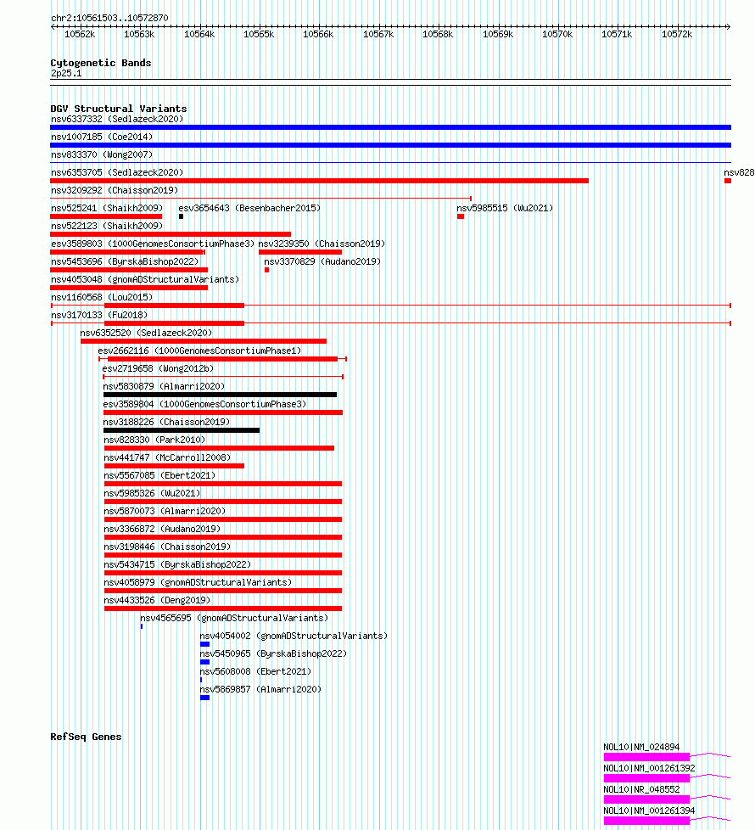Screen dimensions: 755x830
Task: Open esv3654643 (Besenbacher2015) label
Action: pyautogui.click(x=249, y=208)
